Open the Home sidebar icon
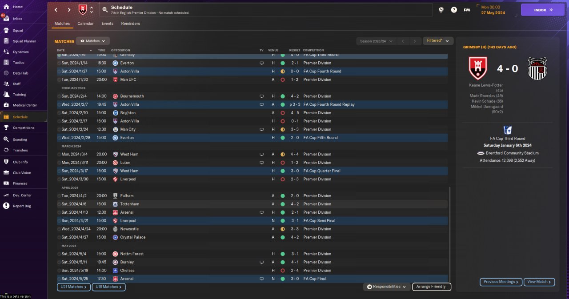 point(6,7)
